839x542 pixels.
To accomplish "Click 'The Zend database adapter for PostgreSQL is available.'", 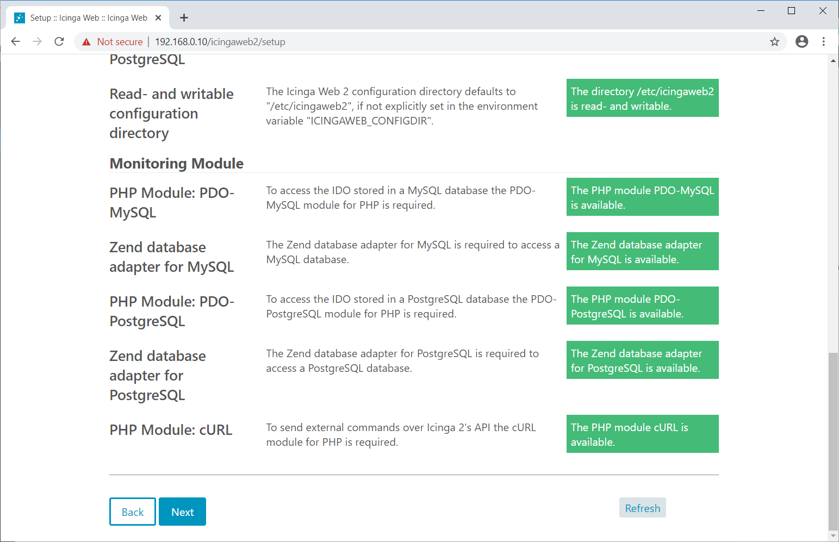I will (642, 360).
